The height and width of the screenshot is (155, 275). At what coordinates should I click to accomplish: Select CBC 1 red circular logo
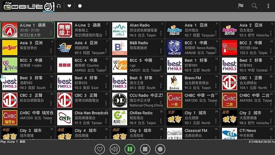(x=230, y=83)
